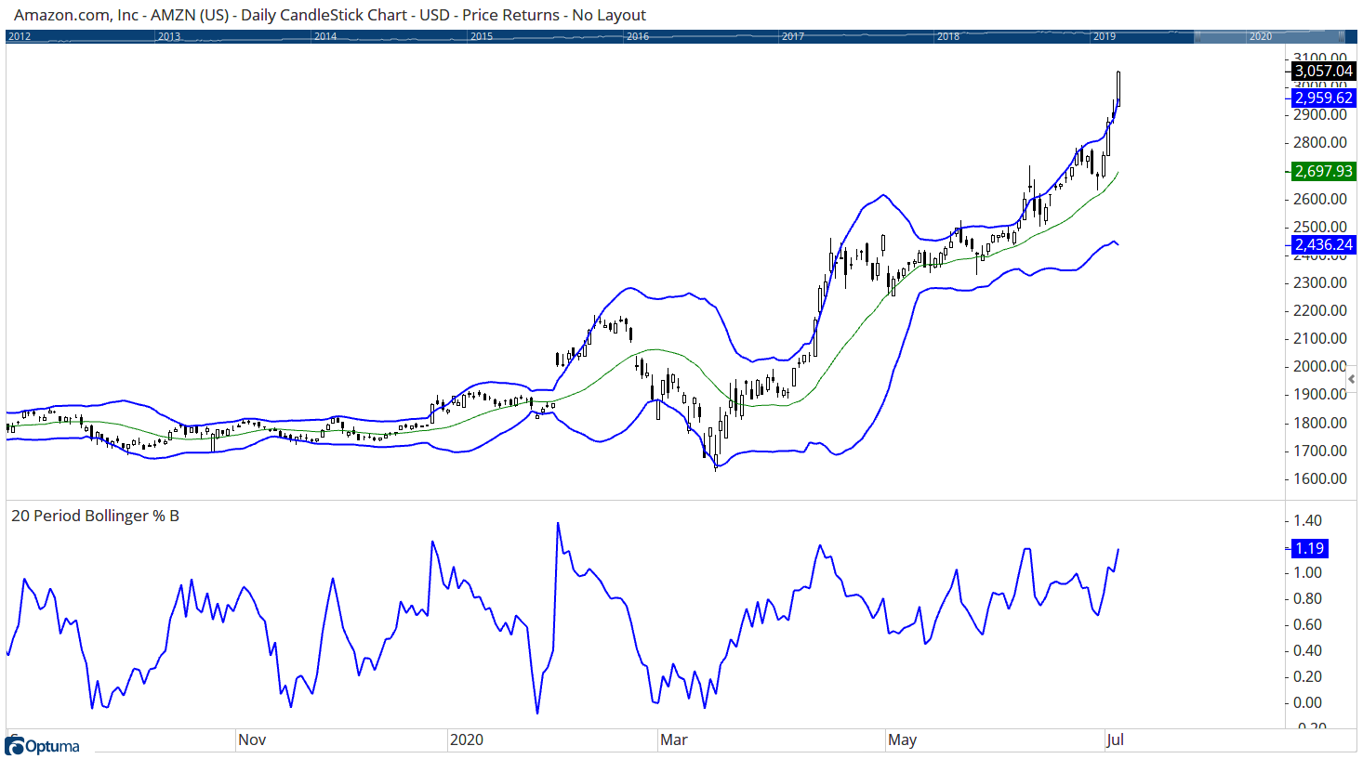Jump to 2014 in the timeline bar
The width and height of the screenshot is (1363, 759).
click(x=325, y=37)
